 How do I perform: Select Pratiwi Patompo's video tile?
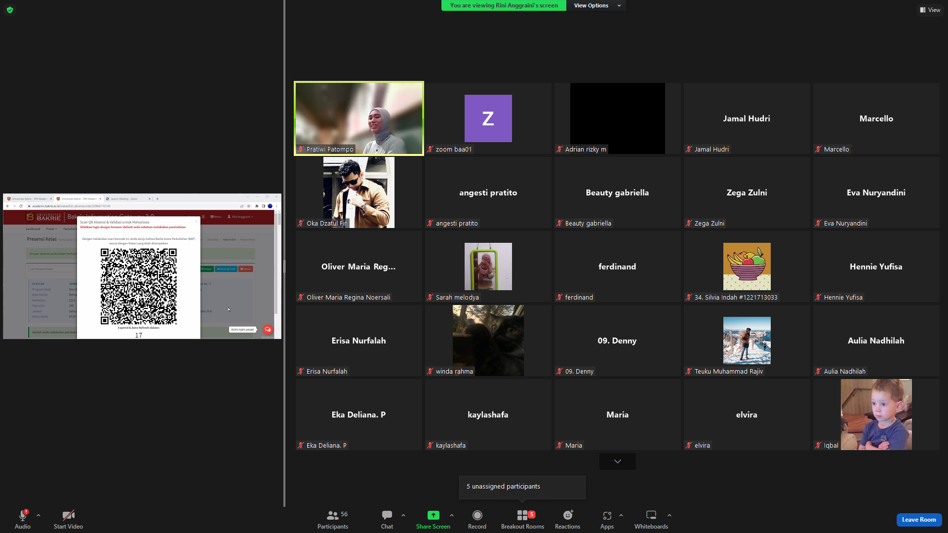359,118
